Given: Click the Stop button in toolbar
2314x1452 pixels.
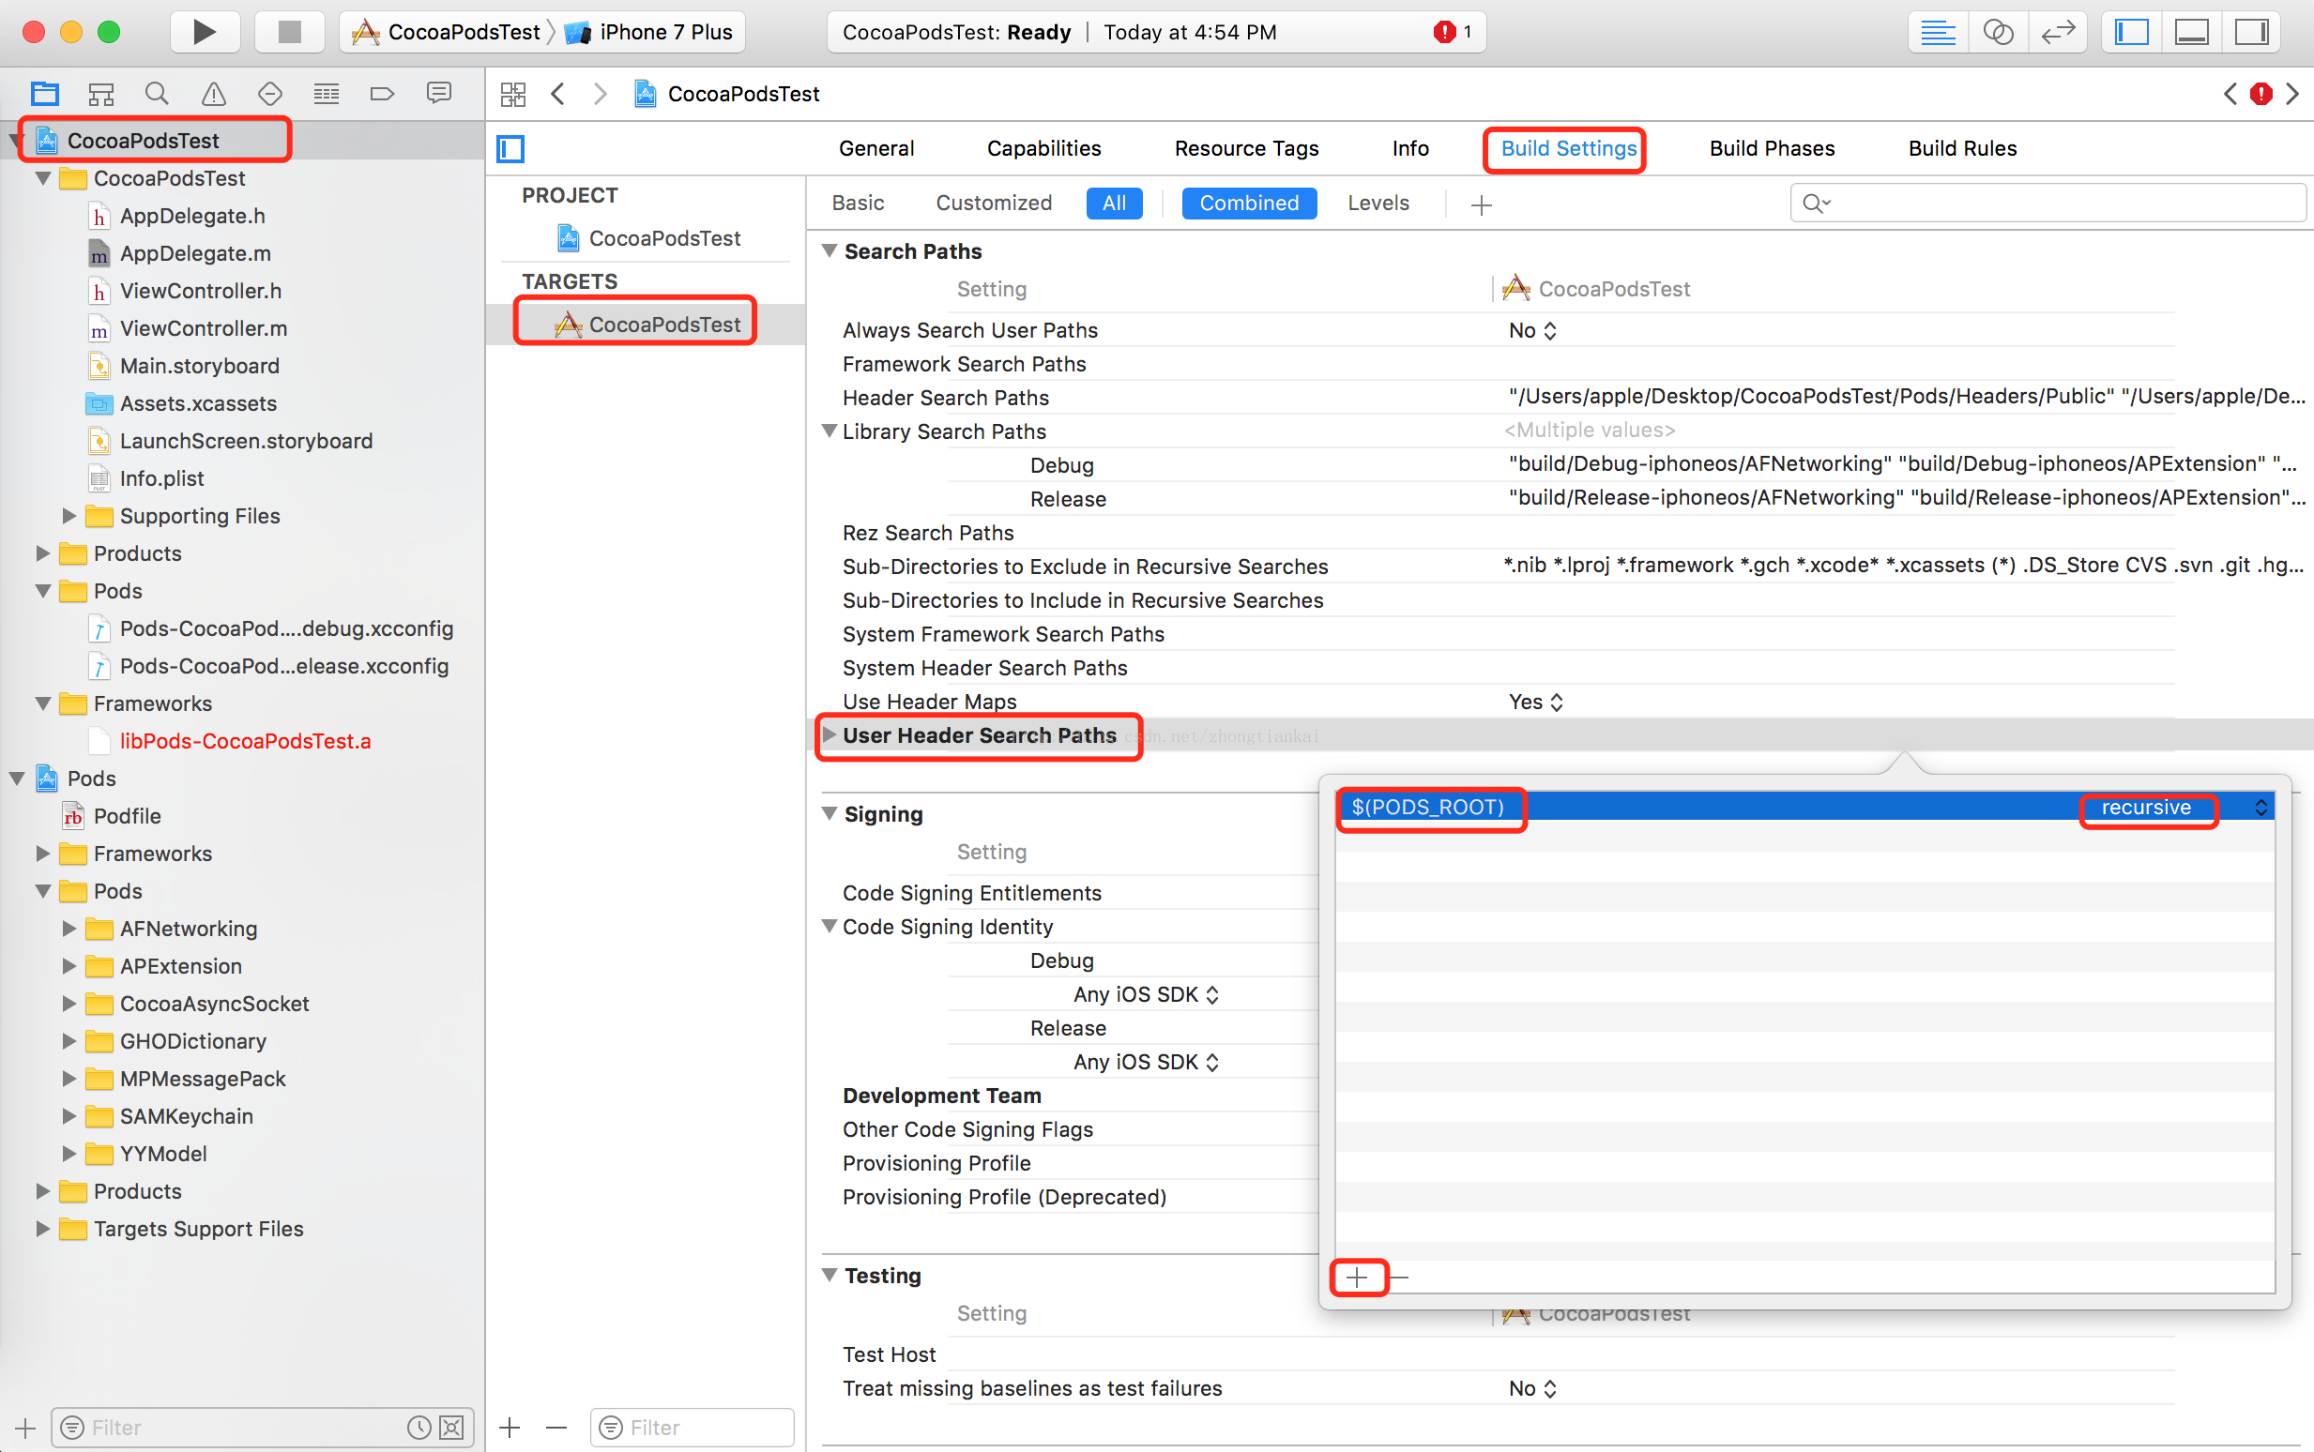Looking at the screenshot, I should coord(289,32).
